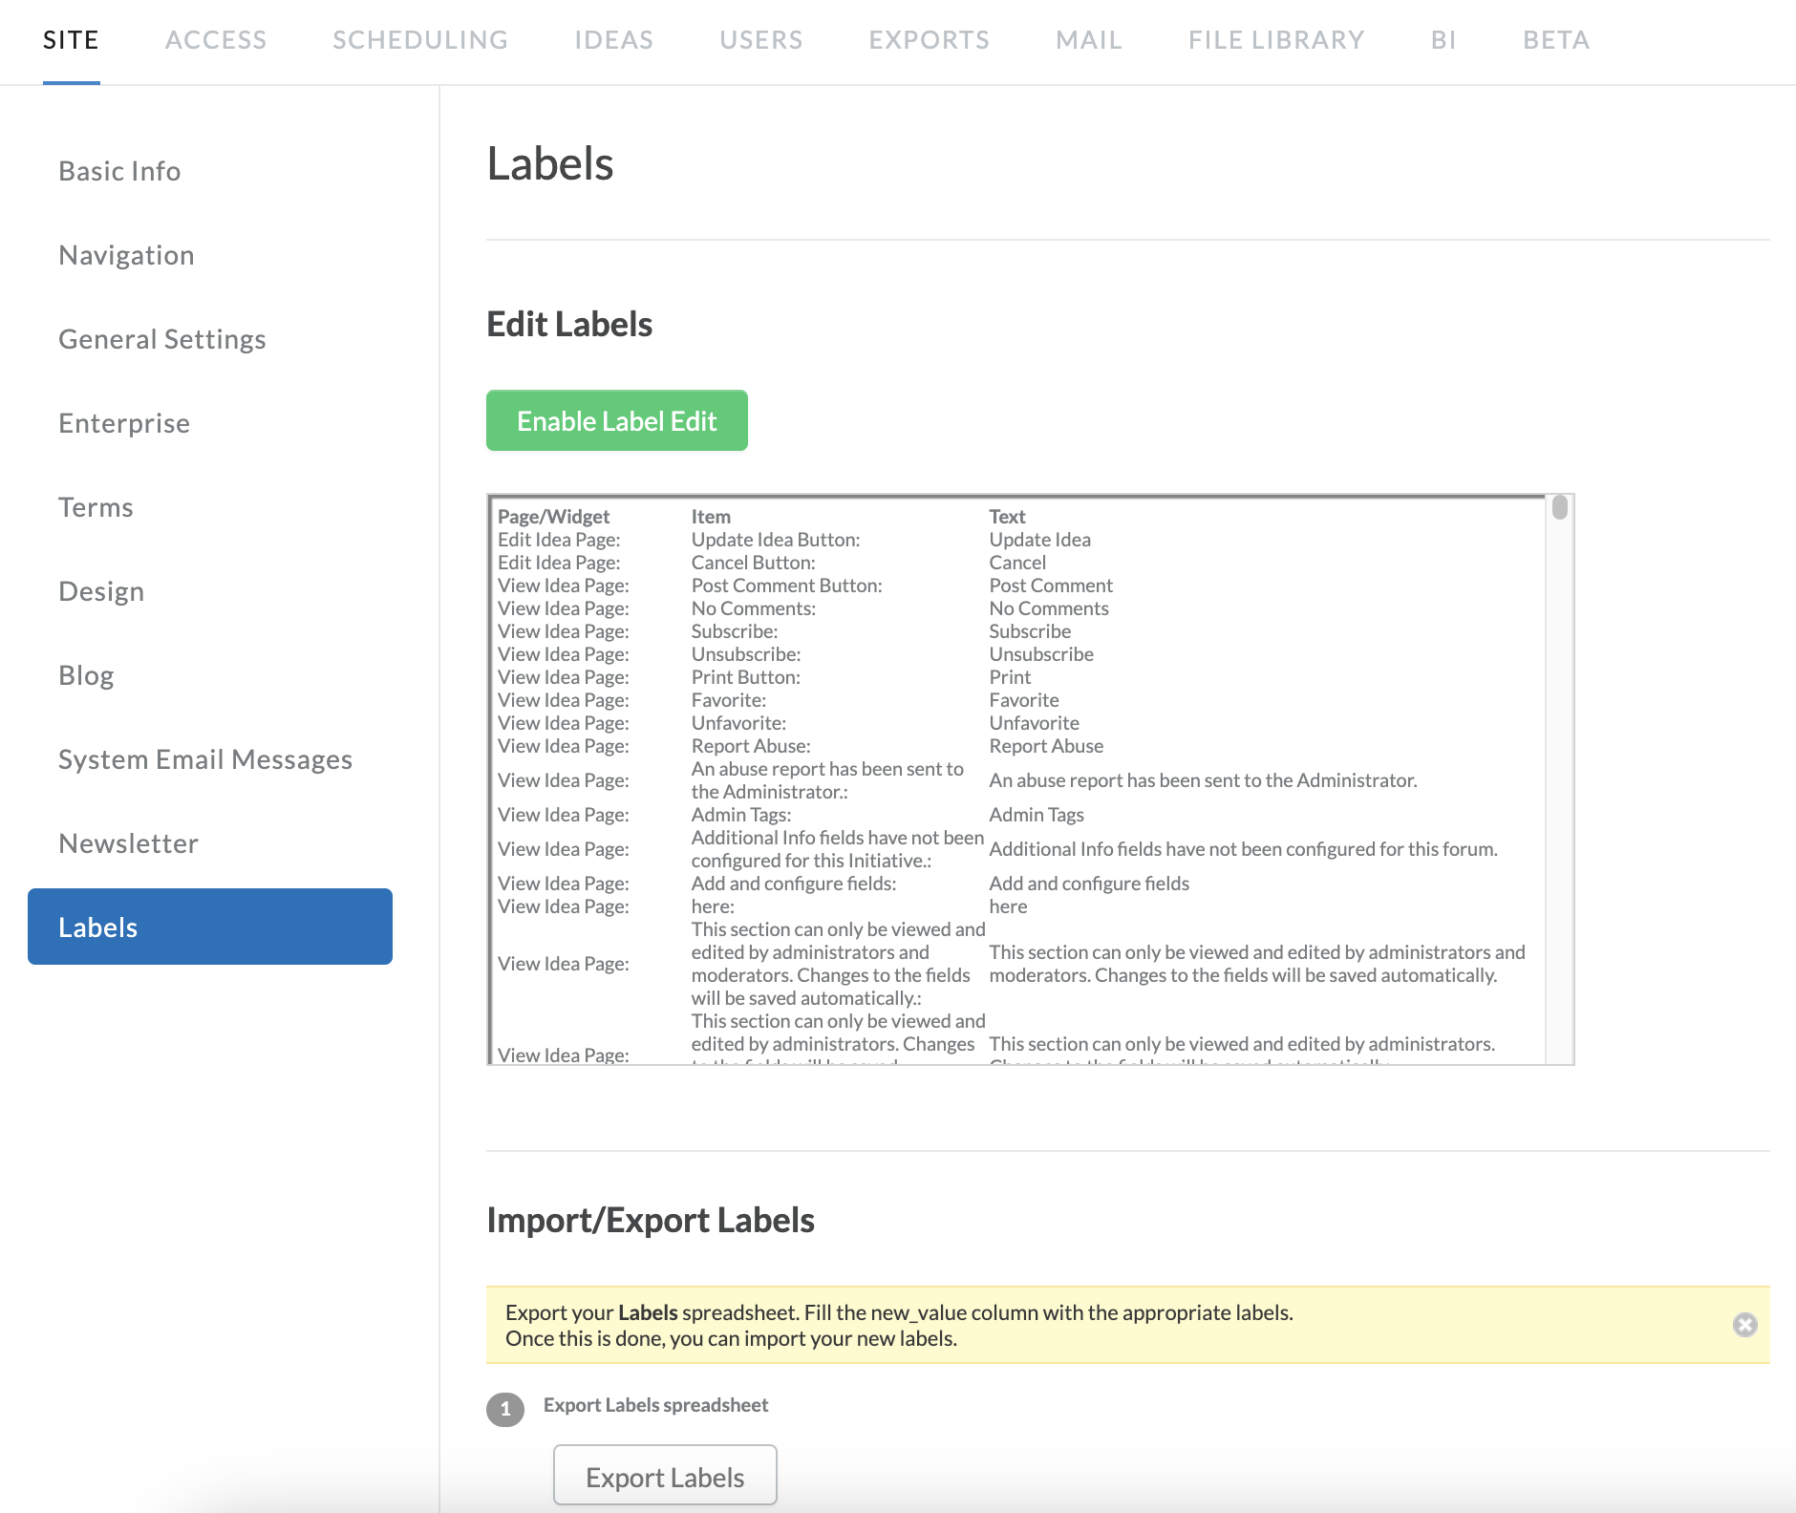Click the 'Favorite:' item cell

(x=729, y=700)
